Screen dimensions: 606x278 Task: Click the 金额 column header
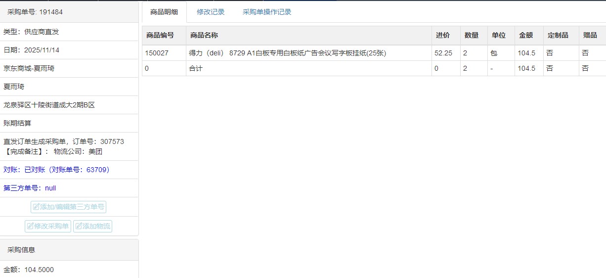pyautogui.click(x=525, y=35)
